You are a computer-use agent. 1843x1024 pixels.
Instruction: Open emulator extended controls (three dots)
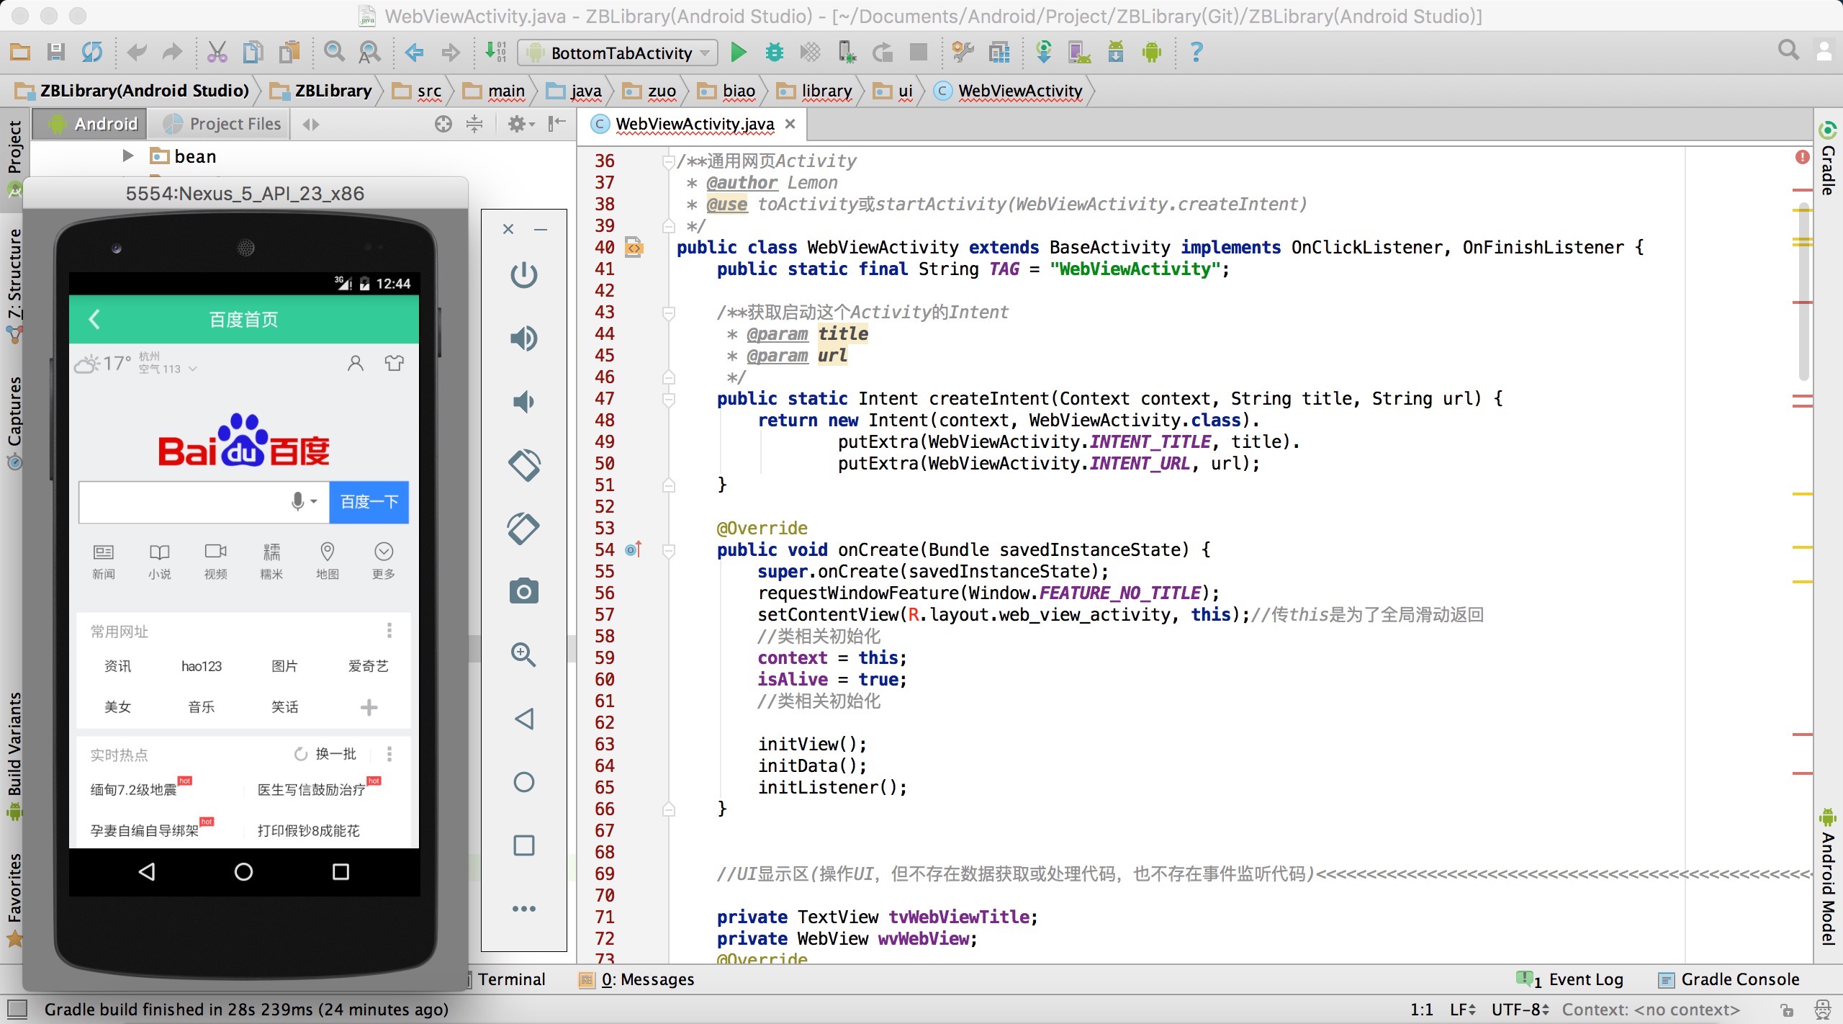click(x=523, y=909)
